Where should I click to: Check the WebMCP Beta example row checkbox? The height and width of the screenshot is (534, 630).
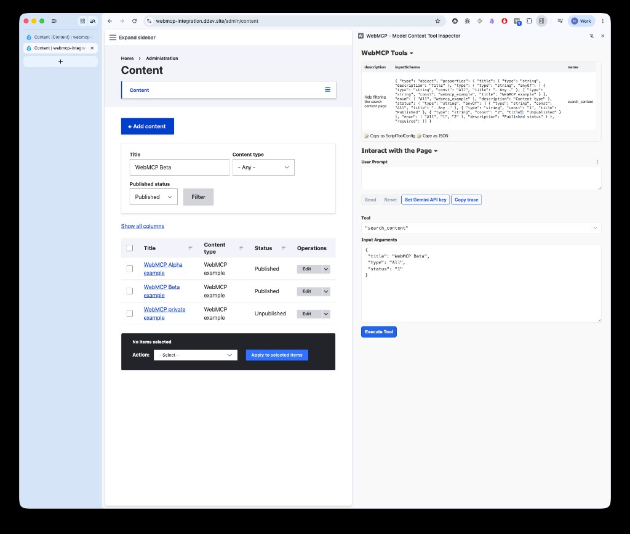point(129,291)
